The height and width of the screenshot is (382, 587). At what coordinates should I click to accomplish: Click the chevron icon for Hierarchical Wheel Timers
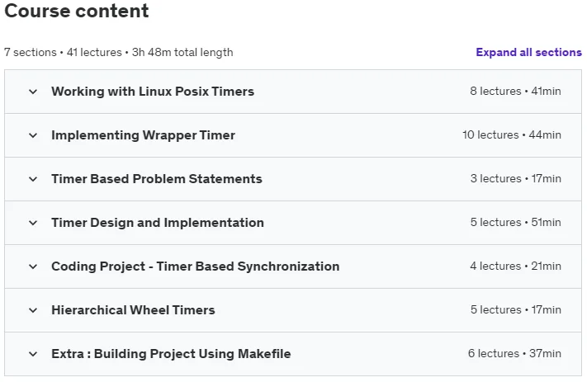(x=33, y=310)
